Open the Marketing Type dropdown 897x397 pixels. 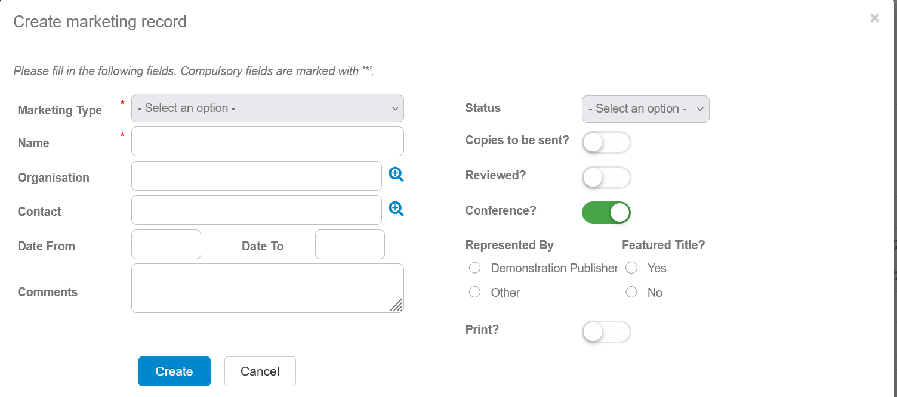click(267, 108)
